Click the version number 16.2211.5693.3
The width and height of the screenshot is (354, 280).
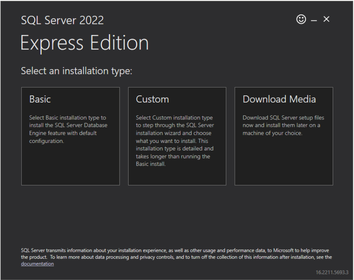[332, 272]
